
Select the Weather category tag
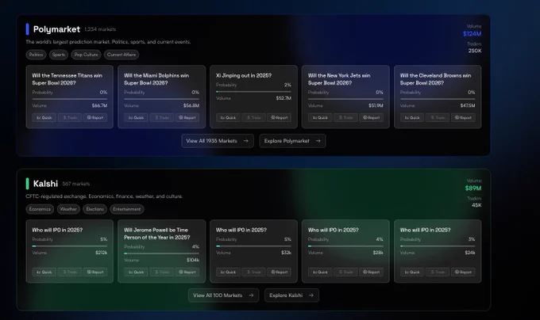[x=68, y=209]
